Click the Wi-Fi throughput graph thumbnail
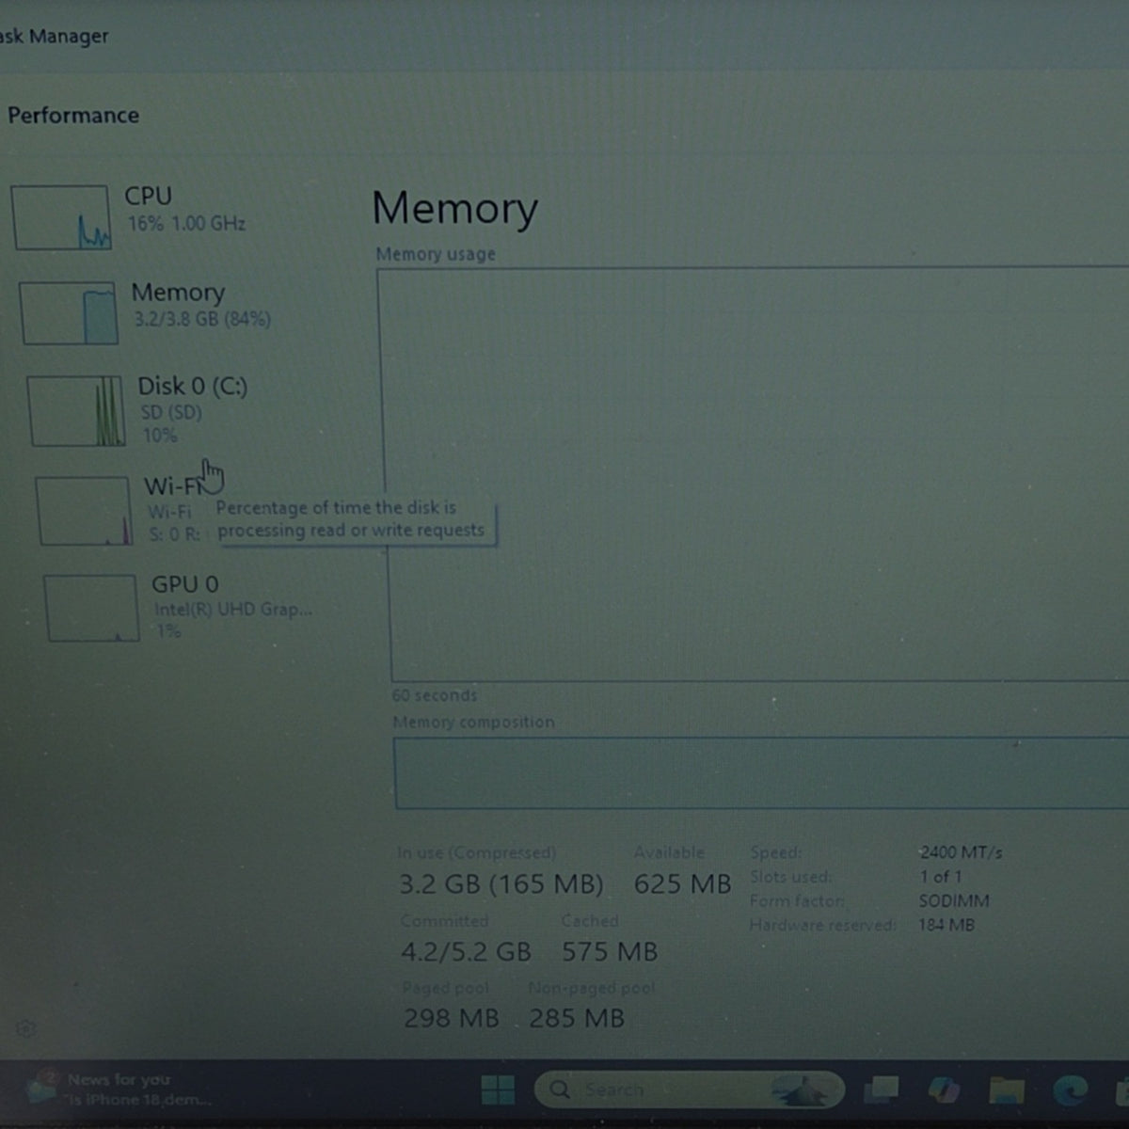The height and width of the screenshot is (1129, 1129). [x=85, y=511]
